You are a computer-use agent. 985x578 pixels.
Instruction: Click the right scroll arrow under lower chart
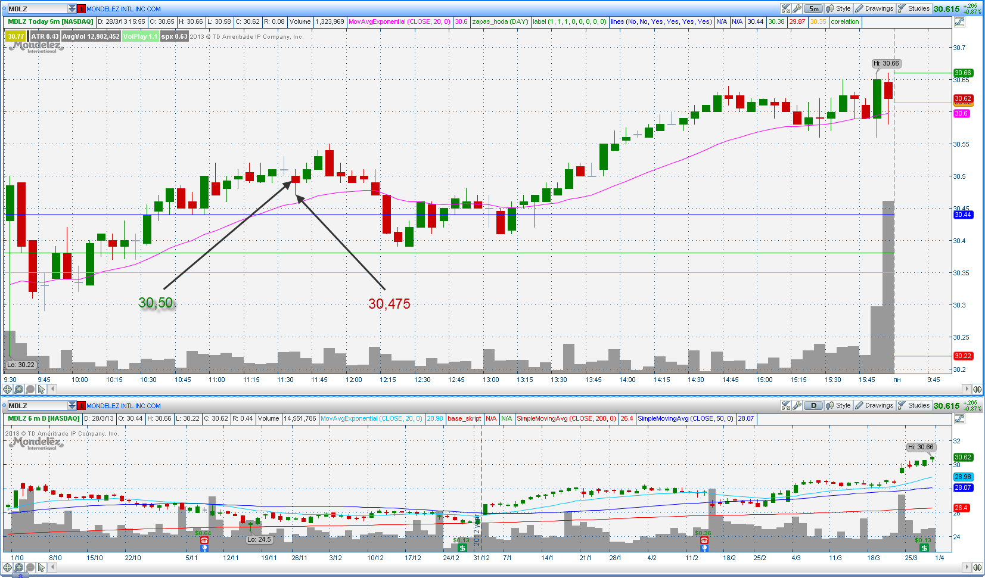[967, 567]
